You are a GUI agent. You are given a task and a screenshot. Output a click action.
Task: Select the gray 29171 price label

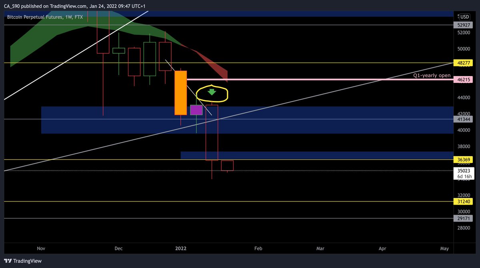(x=464, y=218)
